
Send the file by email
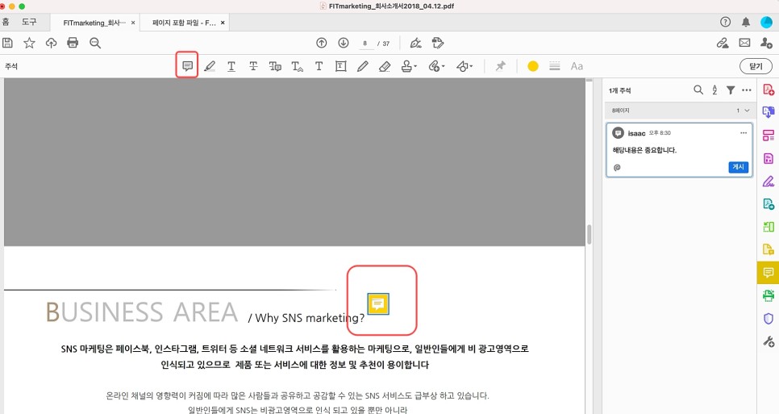tap(744, 43)
